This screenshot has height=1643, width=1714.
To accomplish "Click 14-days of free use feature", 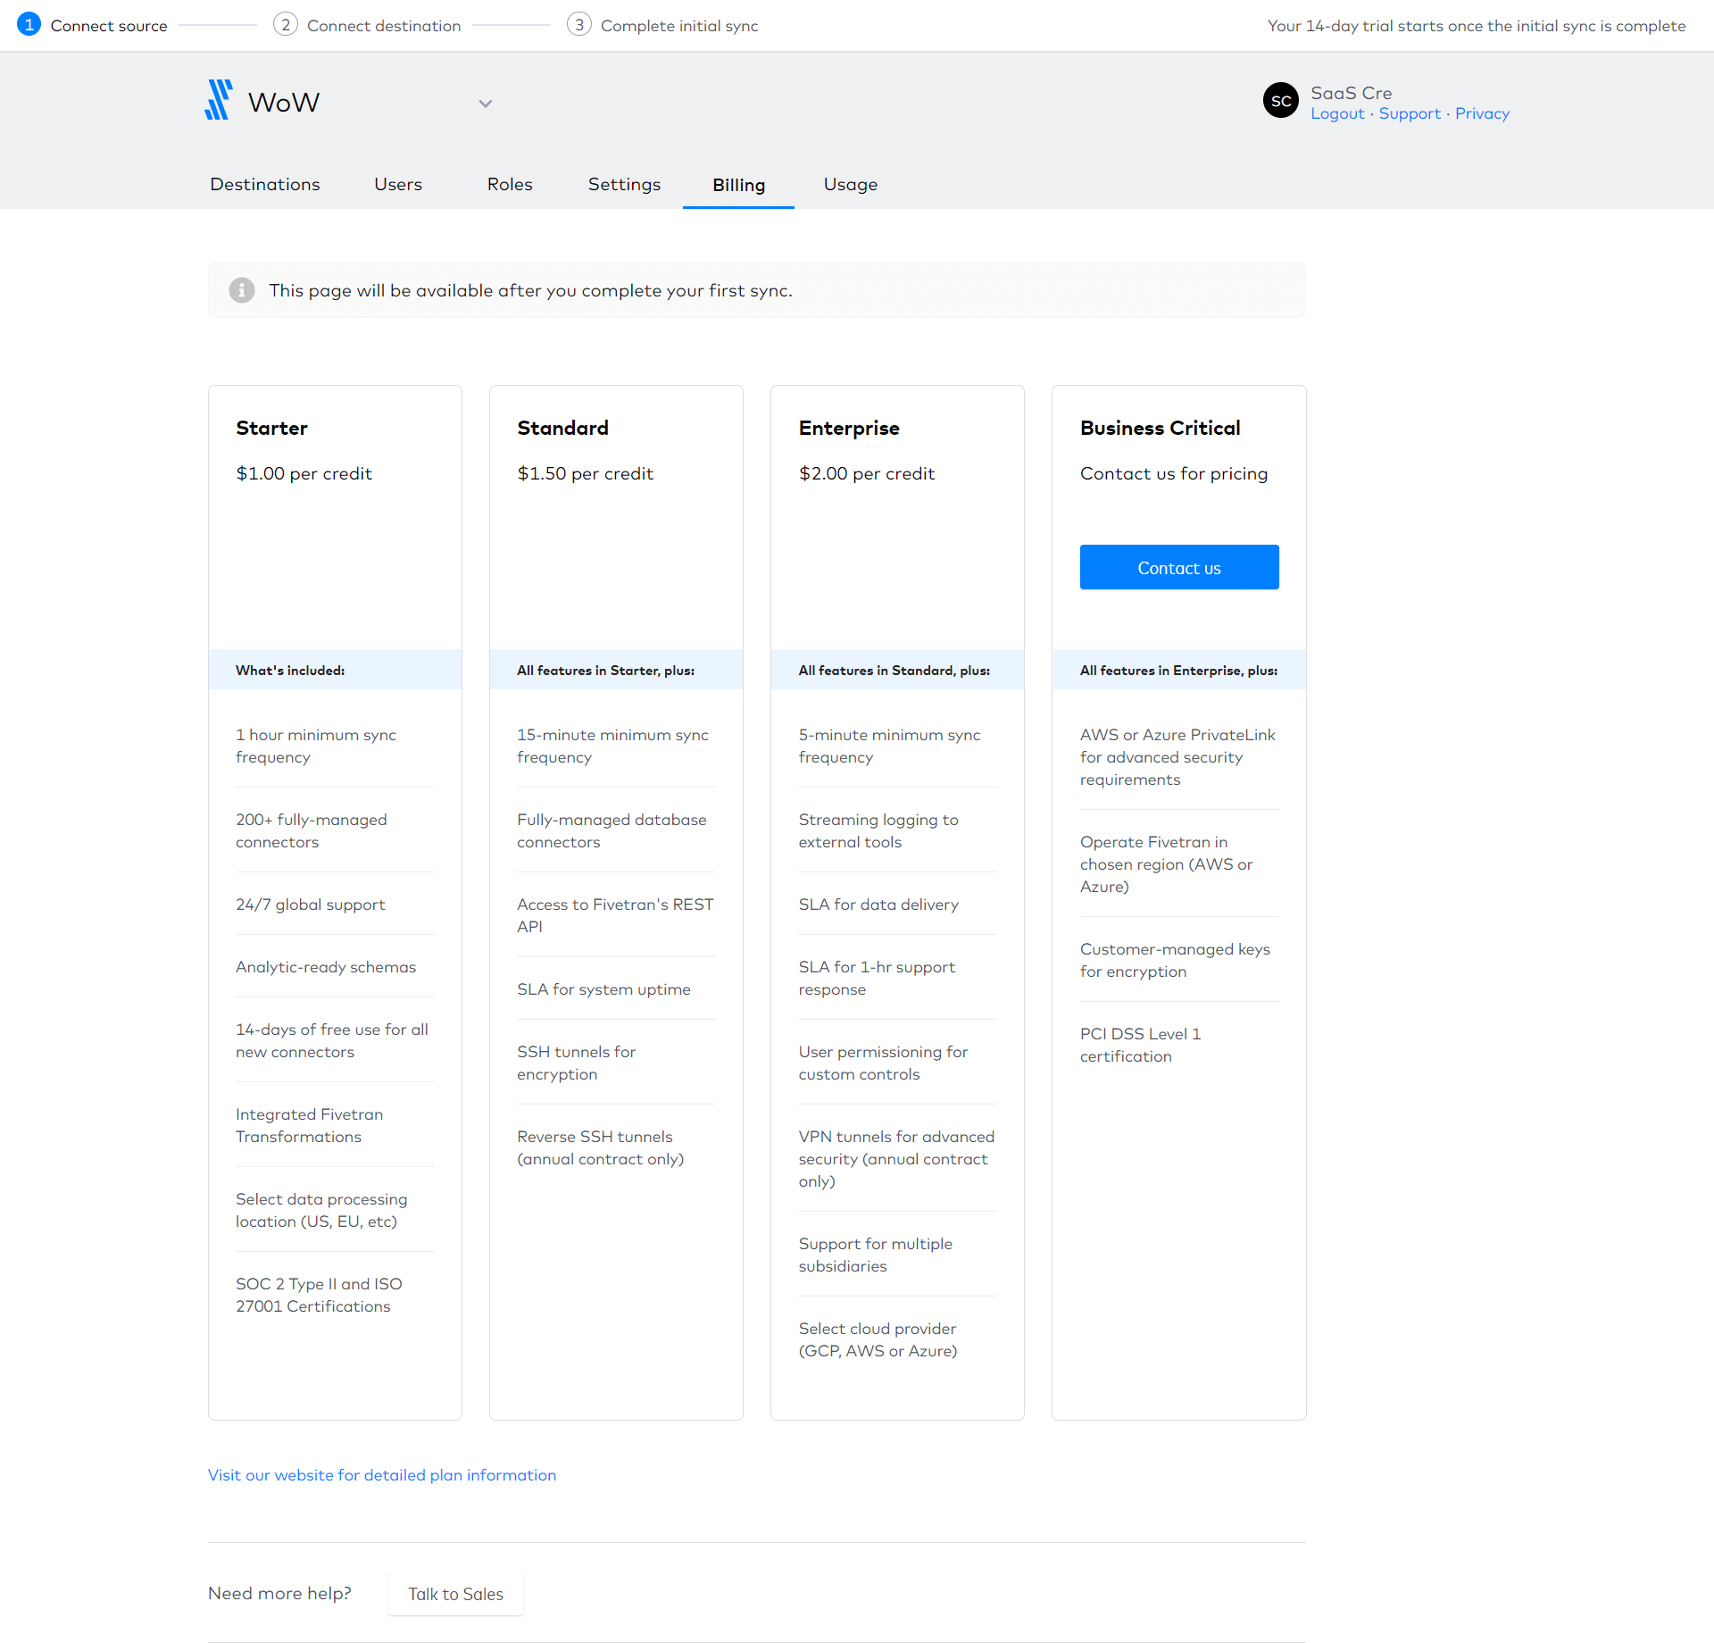I will 332,1040.
